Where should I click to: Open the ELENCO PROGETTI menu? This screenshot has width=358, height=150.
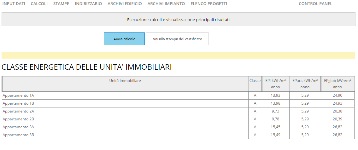tap(209, 4)
